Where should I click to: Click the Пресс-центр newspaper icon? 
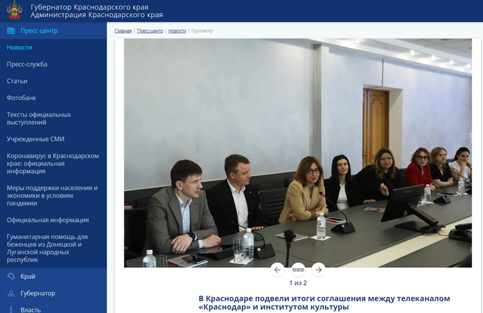pyautogui.click(x=11, y=31)
